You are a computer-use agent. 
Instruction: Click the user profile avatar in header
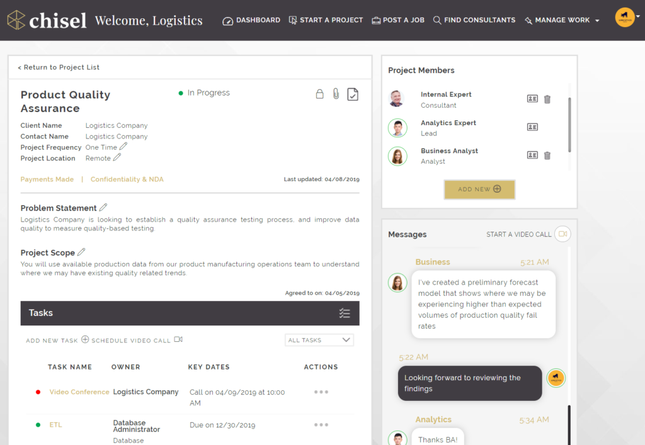pyautogui.click(x=625, y=18)
